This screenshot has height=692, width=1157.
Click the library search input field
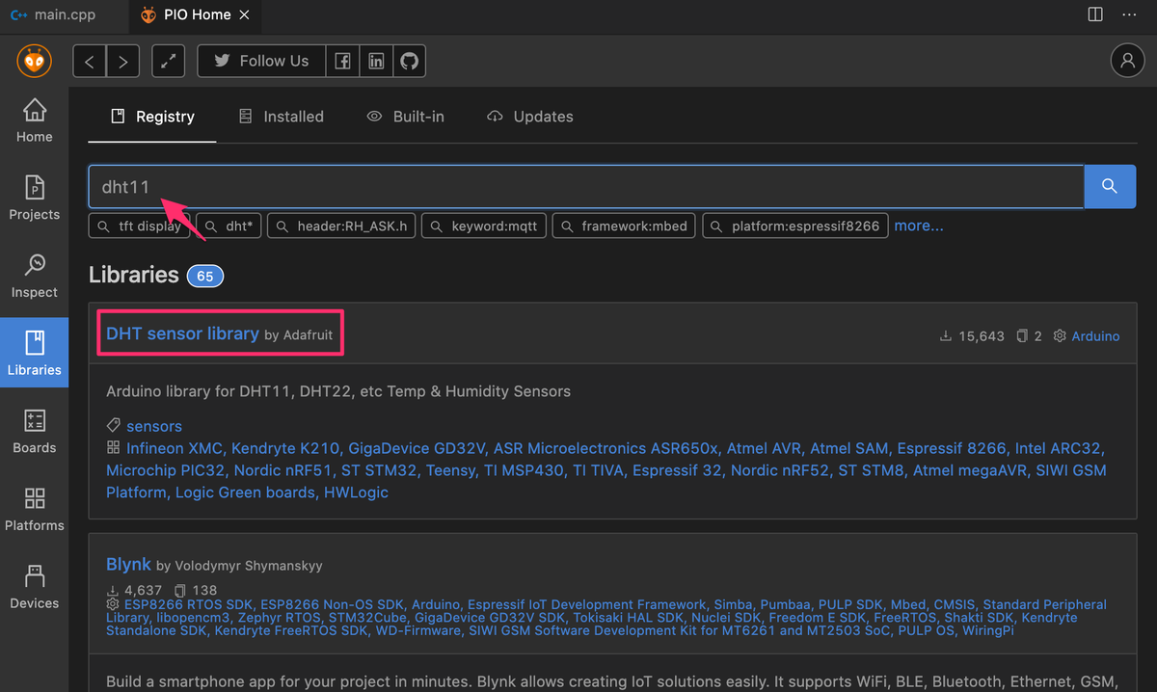click(586, 187)
